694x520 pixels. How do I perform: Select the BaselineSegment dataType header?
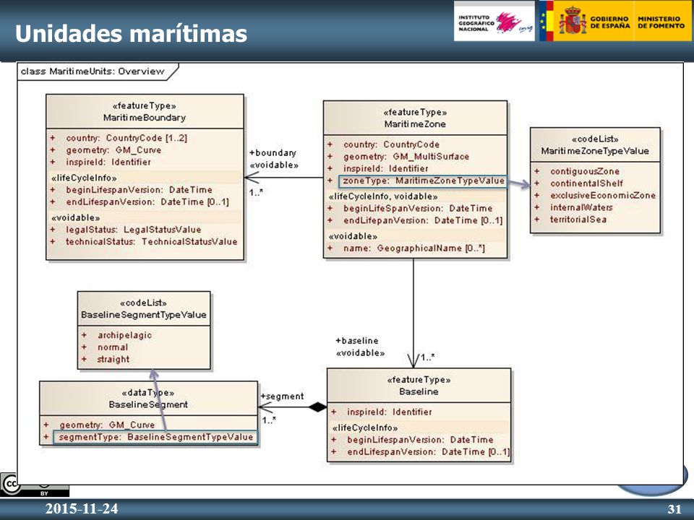148,399
